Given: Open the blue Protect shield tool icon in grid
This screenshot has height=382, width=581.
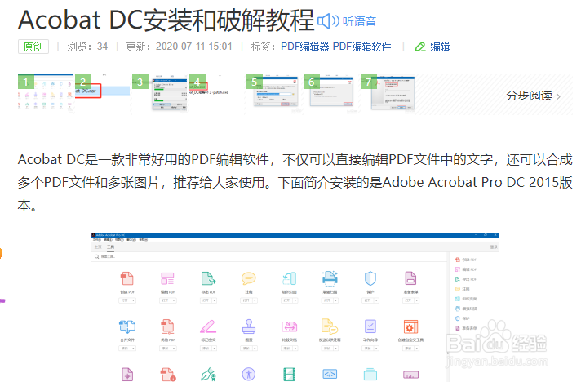Looking at the screenshot, I should tap(370, 278).
